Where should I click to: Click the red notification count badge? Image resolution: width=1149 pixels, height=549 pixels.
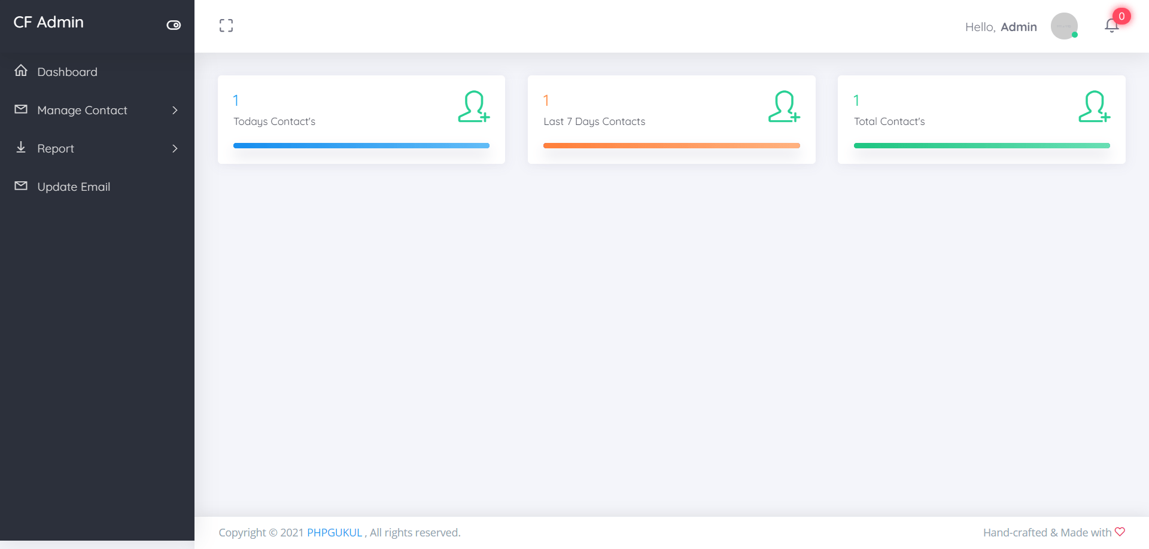tap(1120, 16)
